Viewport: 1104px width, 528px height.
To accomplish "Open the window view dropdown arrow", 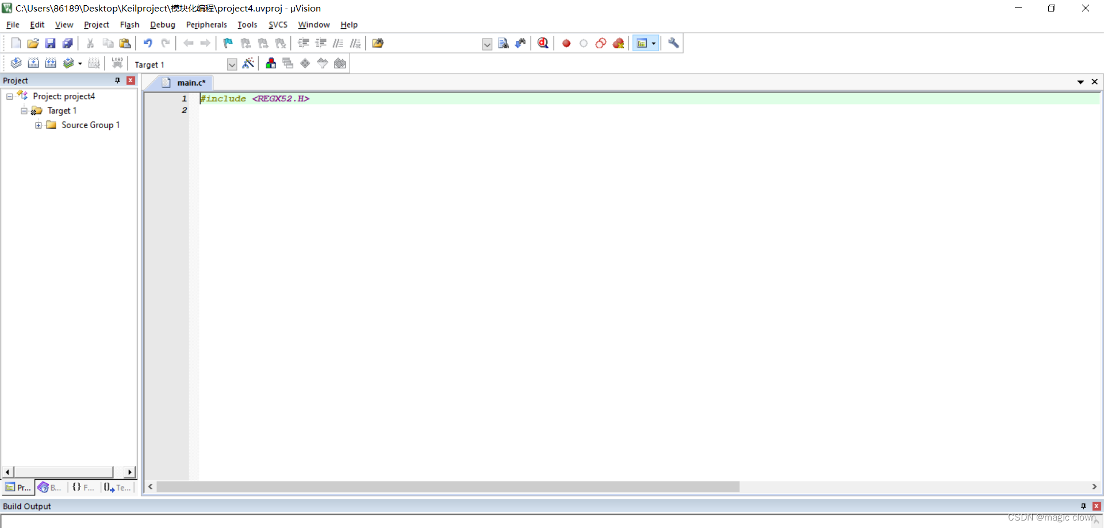I will [x=654, y=44].
